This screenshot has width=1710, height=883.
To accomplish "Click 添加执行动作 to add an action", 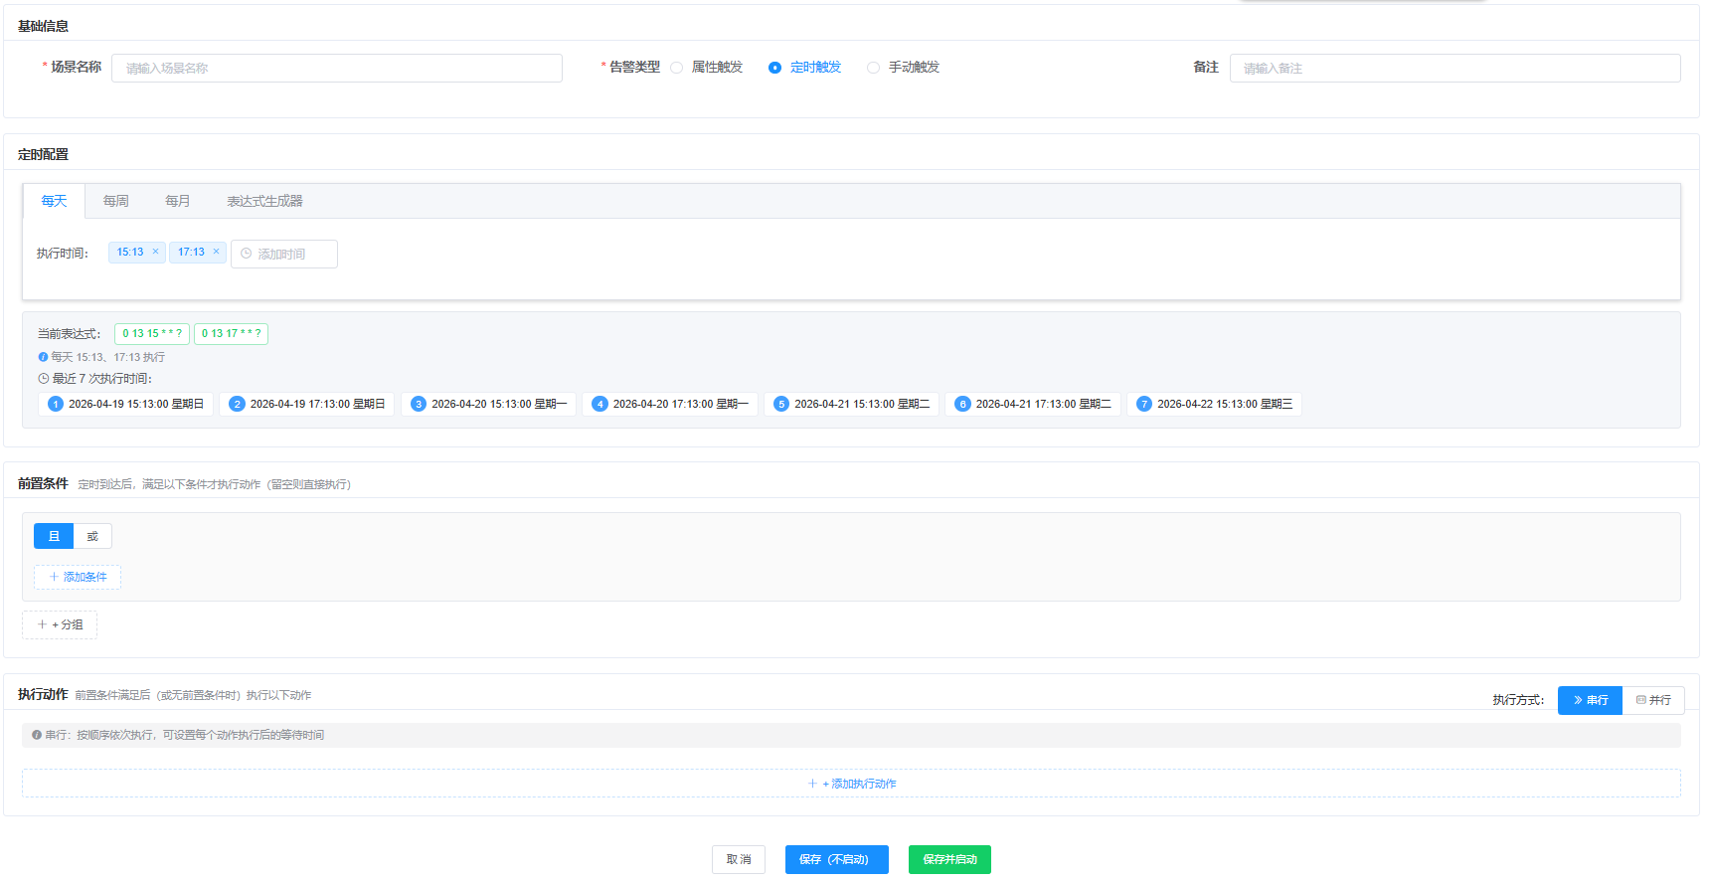I will point(852,784).
